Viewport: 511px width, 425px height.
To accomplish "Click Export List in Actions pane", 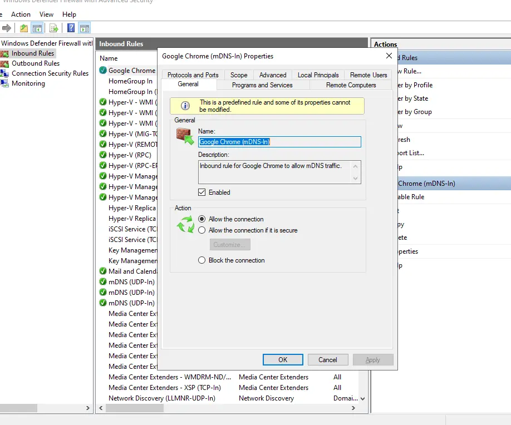I will tap(411, 153).
